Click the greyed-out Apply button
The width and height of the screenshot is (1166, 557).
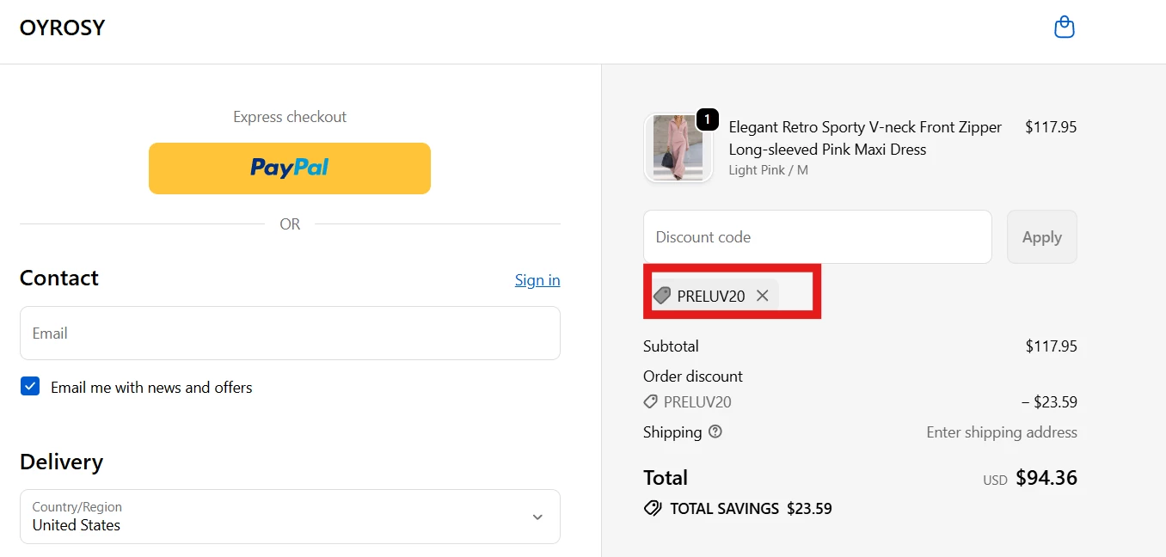pos(1041,236)
